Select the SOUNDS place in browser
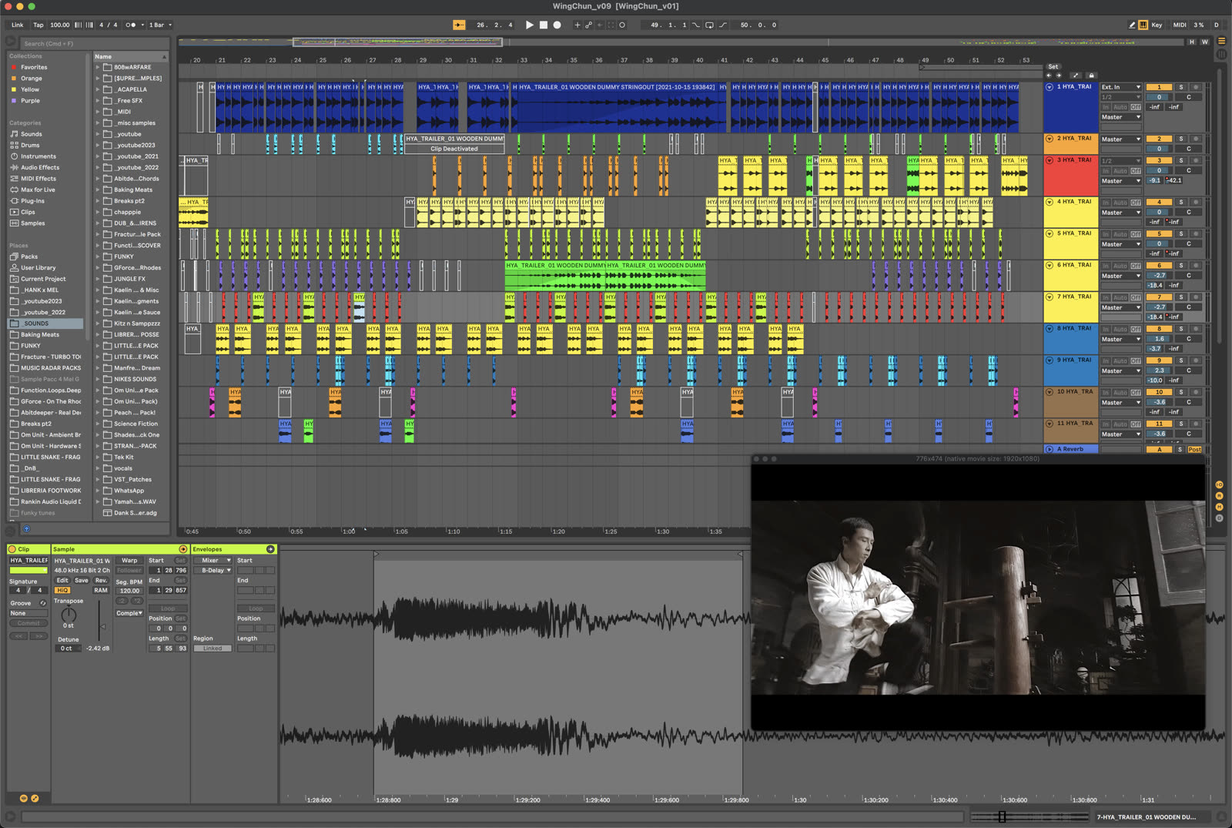This screenshot has height=828, width=1232. click(x=36, y=323)
